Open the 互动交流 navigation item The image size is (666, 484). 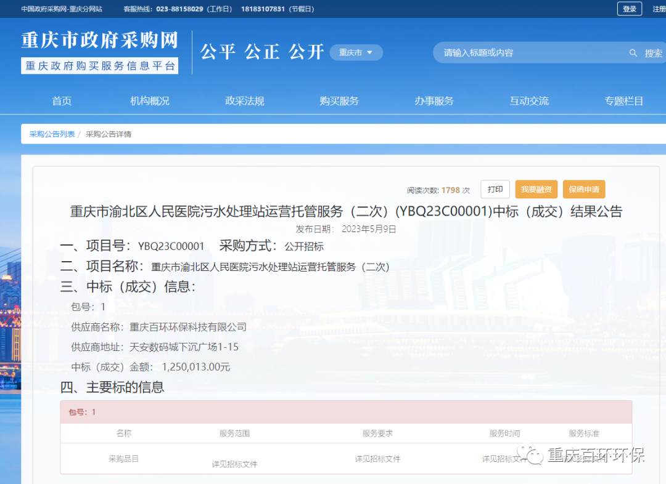point(529,100)
